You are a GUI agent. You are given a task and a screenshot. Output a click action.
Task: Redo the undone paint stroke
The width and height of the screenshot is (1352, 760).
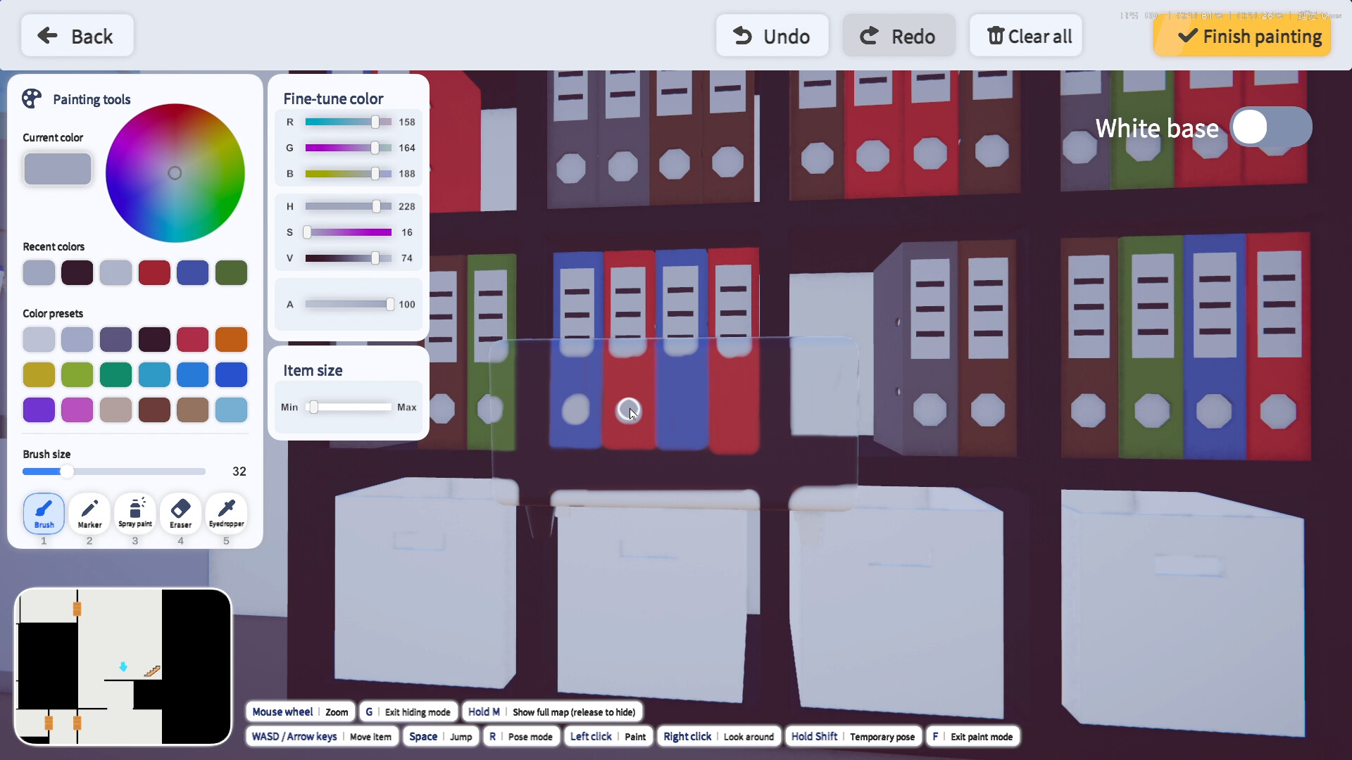pos(899,36)
